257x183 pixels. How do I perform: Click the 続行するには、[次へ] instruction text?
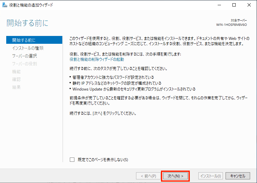point(103,113)
